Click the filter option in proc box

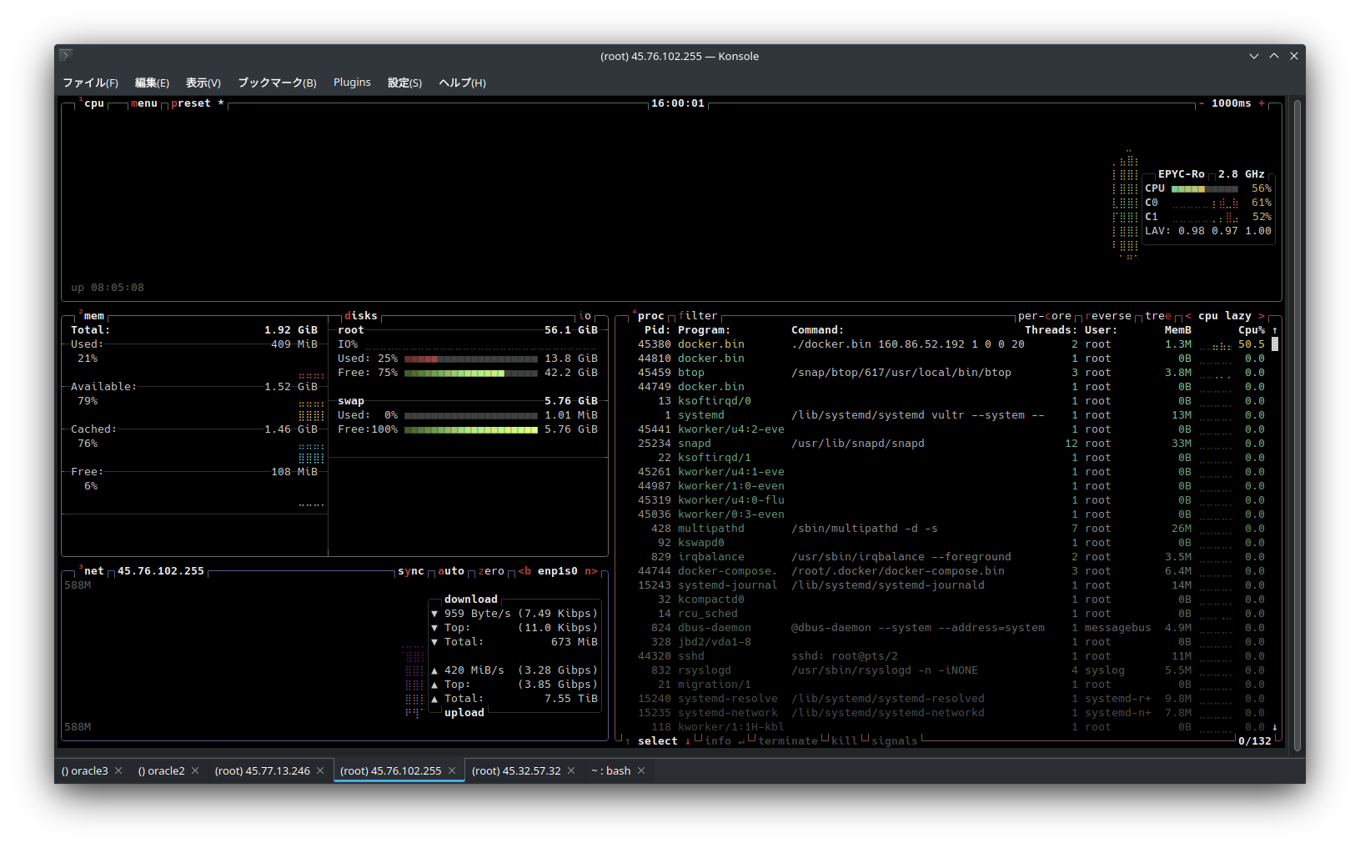pyautogui.click(x=697, y=316)
